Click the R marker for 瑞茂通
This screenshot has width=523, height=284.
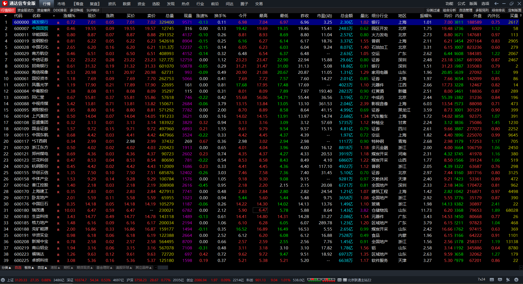58,211
